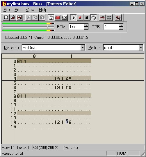Cut selection with scissors icon

[29, 18]
